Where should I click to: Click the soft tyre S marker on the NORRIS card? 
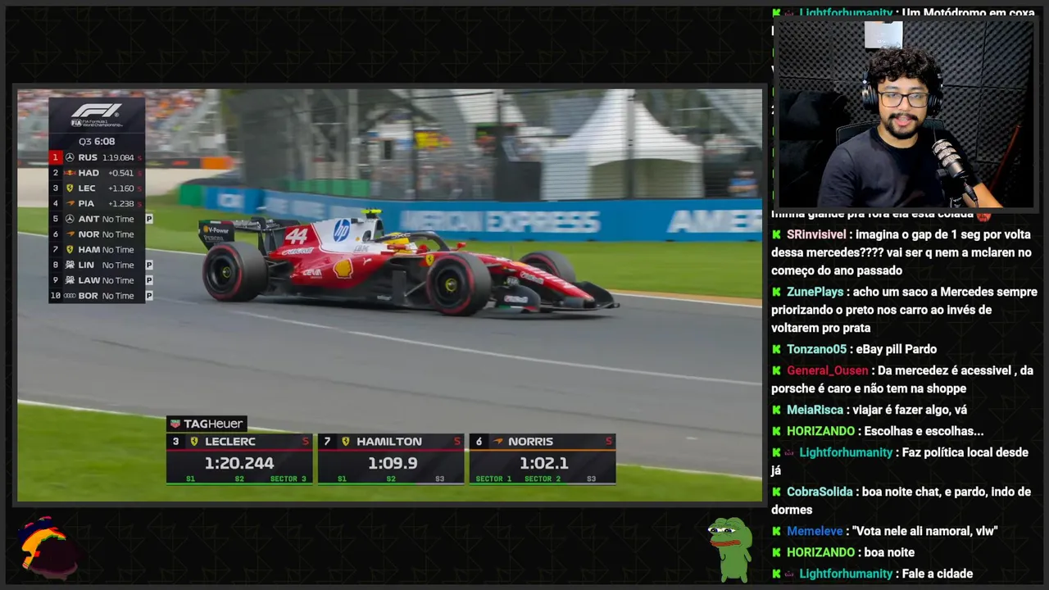coord(609,442)
